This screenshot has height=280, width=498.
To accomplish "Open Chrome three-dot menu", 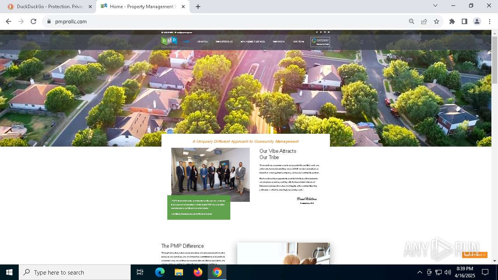I will click(489, 21).
